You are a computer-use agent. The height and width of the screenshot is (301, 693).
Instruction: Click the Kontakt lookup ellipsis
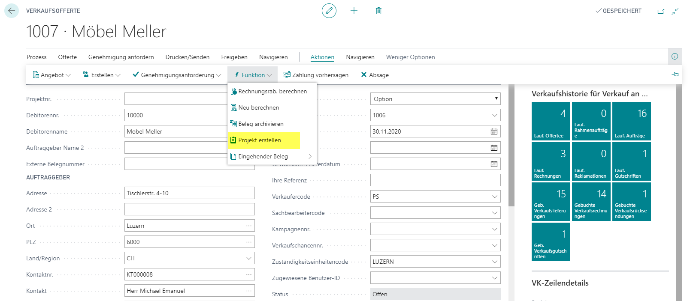(x=248, y=291)
